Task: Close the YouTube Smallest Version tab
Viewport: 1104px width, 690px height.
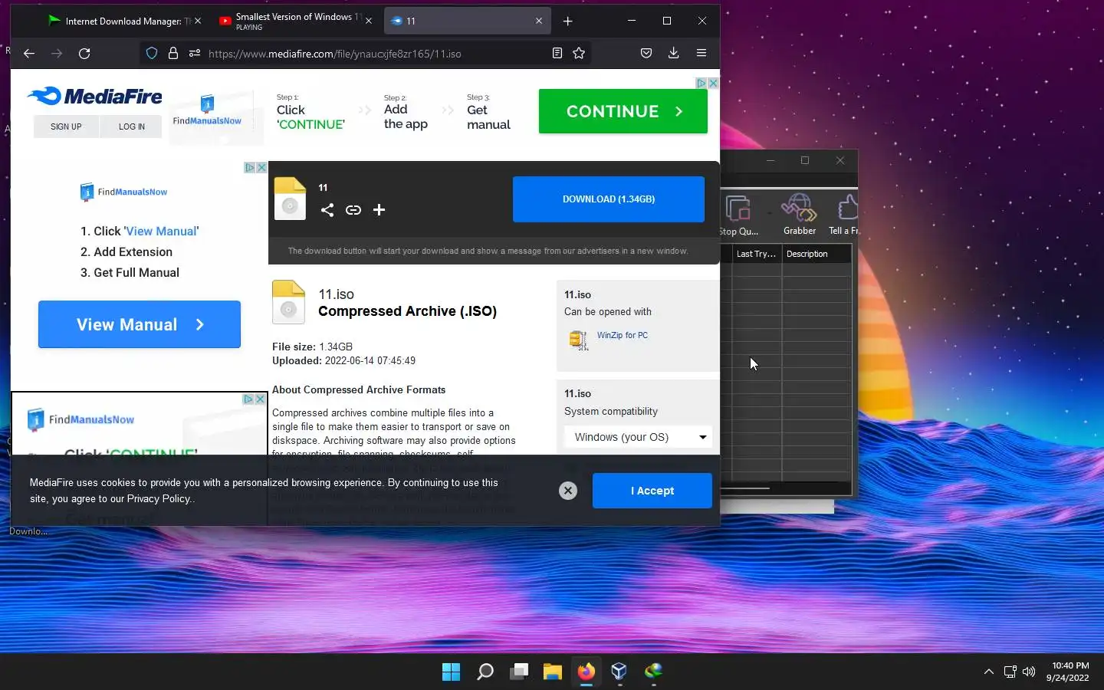Action: (369, 21)
